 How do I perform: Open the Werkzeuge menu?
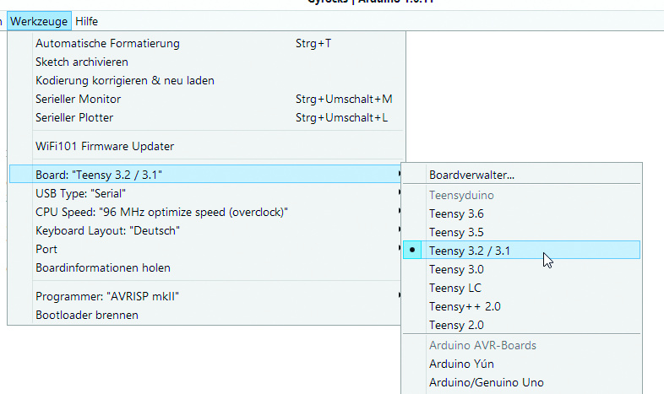tap(39, 20)
